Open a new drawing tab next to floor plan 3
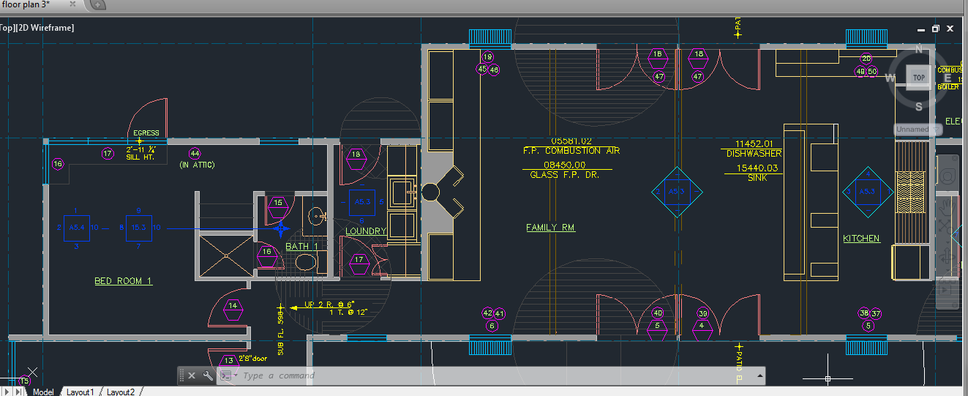This screenshot has width=968, height=396. click(98, 5)
